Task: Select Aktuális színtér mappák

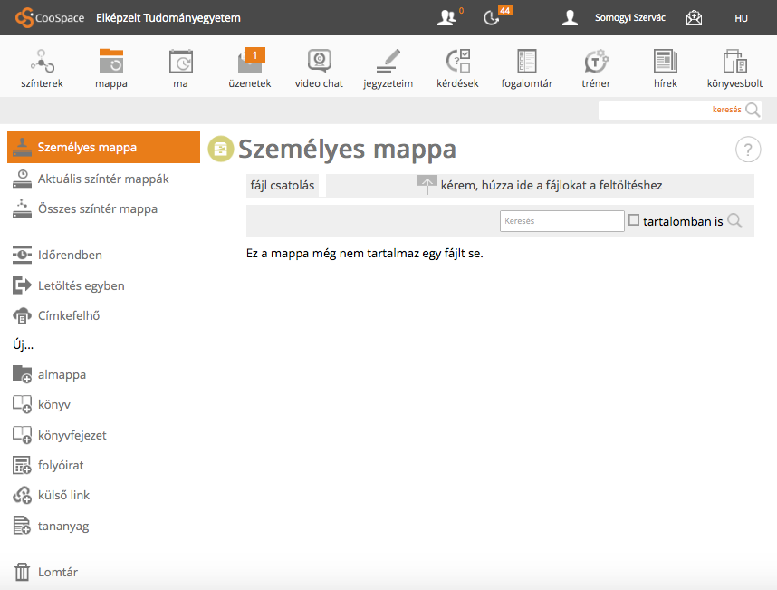Action: (91, 179)
